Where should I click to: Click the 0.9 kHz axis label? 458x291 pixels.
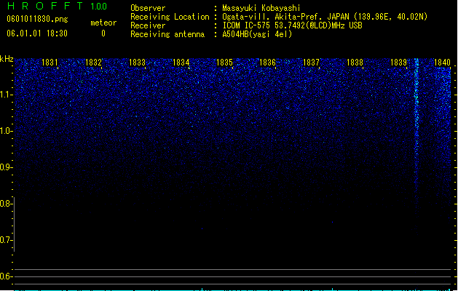[6, 167]
